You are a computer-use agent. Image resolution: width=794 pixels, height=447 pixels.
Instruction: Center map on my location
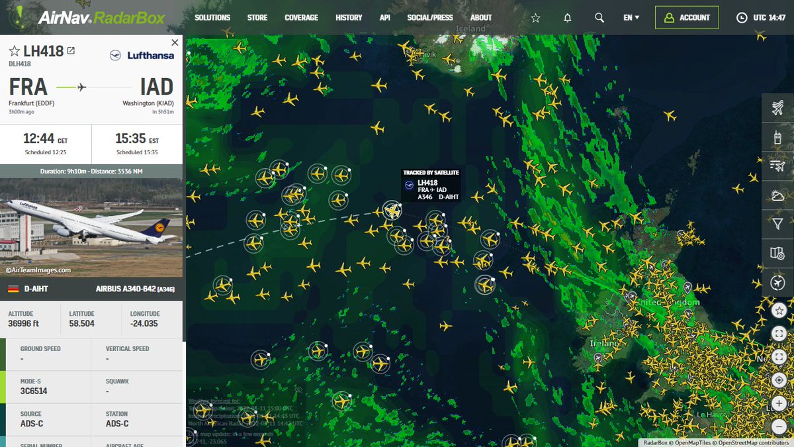(x=779, y=380)
